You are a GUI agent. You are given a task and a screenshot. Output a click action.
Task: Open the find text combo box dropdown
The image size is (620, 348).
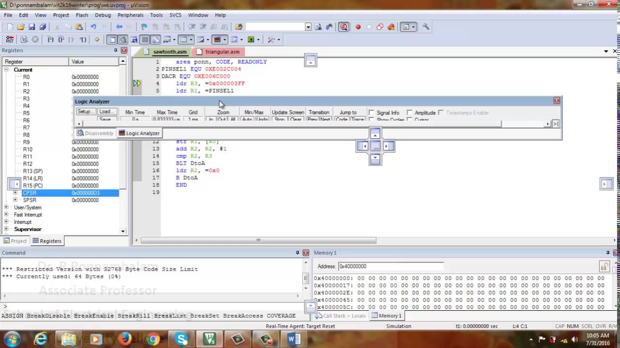point(308,27)
